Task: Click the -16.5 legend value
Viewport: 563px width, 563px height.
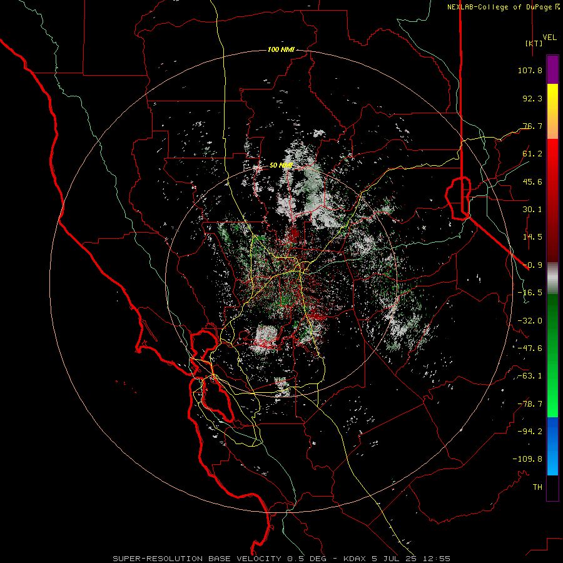Action: click(x=530, y=293)
